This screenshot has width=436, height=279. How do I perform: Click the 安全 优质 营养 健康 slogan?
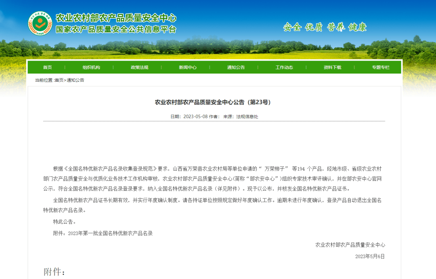click(x=325, y=27)
